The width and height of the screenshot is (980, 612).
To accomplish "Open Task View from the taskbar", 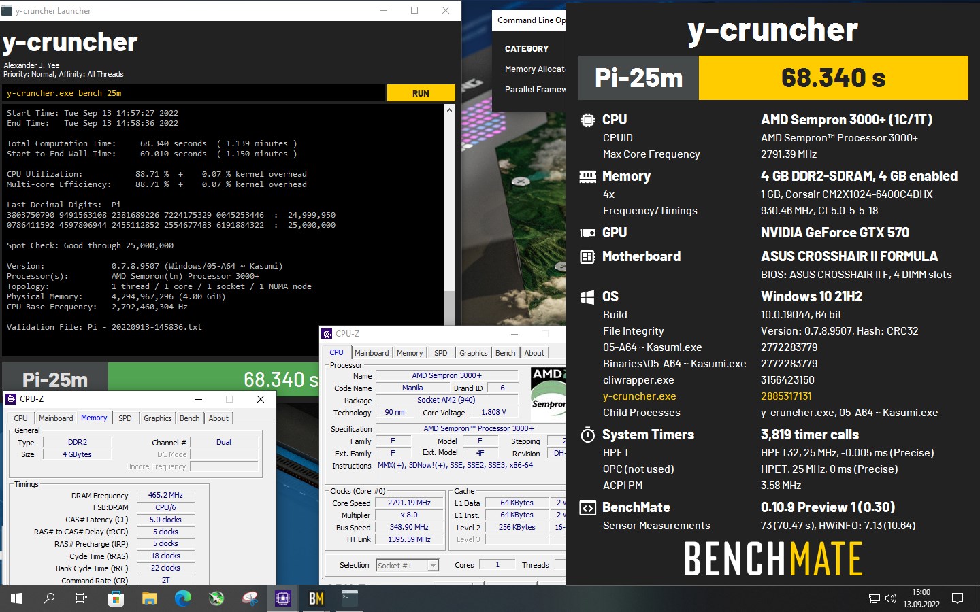I will click(x=82, y=598).
